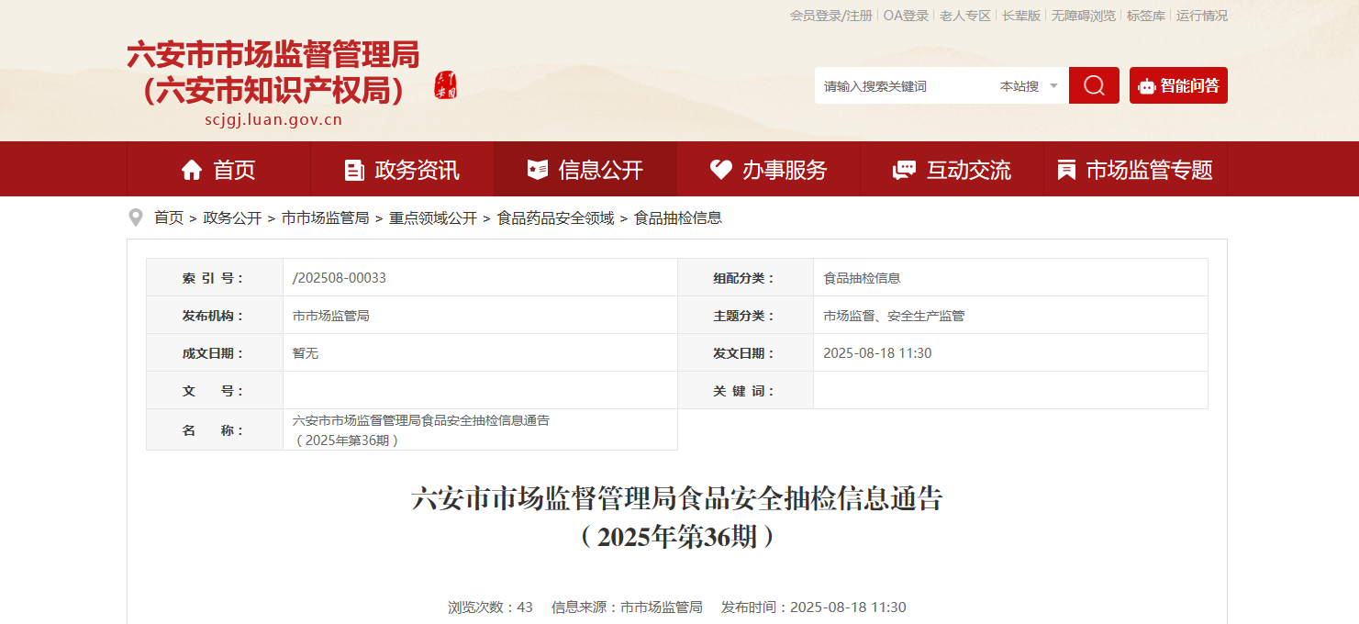The height and width of the screenshot is (624, 1359).
Task: Open the 市场监管专题 navigation tab
Action: point(1136,169)
